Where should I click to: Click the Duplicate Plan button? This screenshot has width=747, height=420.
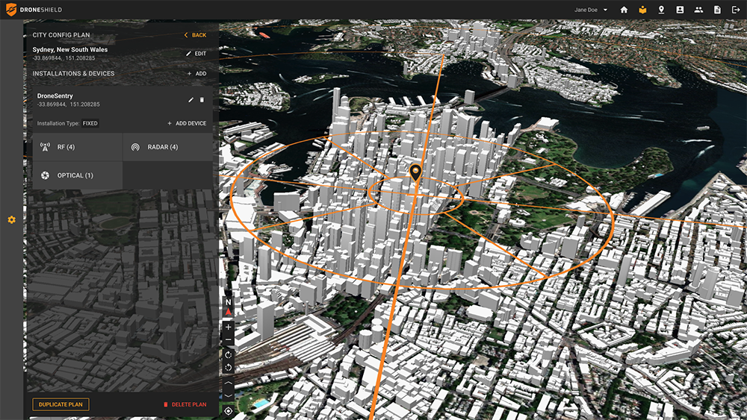61,404
